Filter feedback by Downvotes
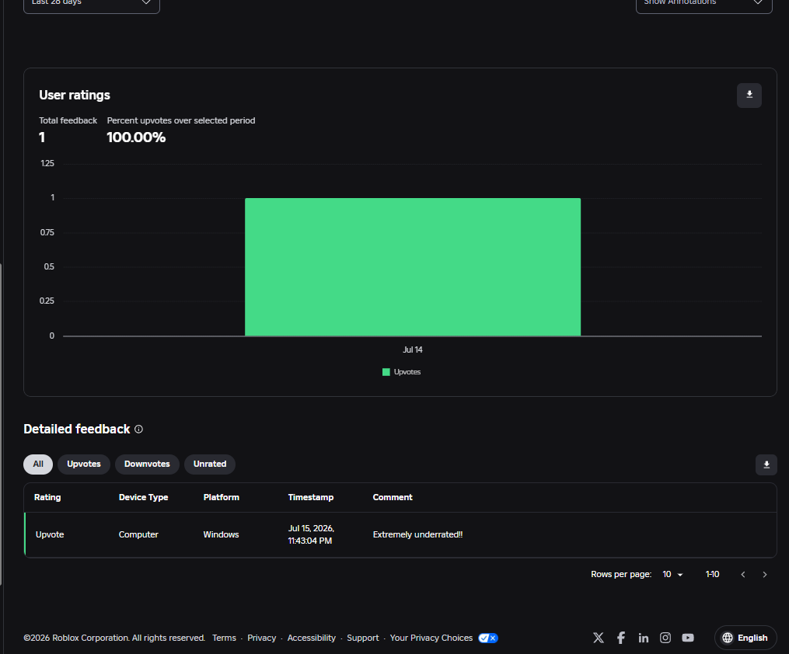789x654 pixels. point(147,464)
